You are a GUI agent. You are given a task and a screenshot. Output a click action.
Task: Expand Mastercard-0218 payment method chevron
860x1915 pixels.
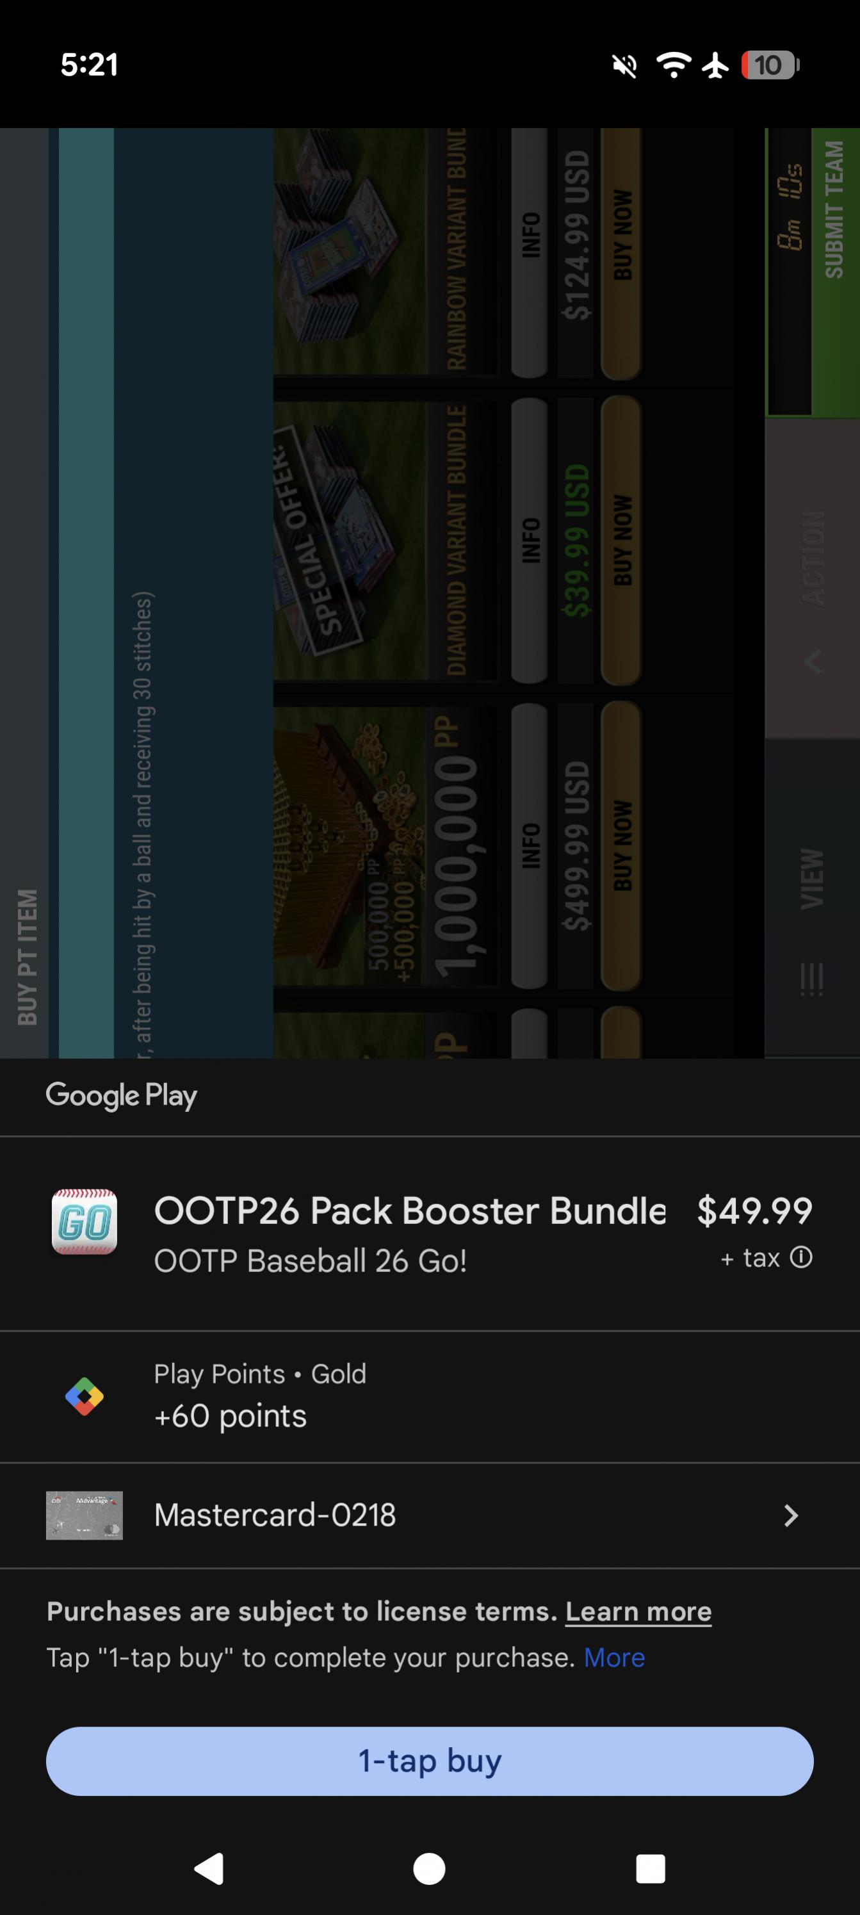(791, 1515)
